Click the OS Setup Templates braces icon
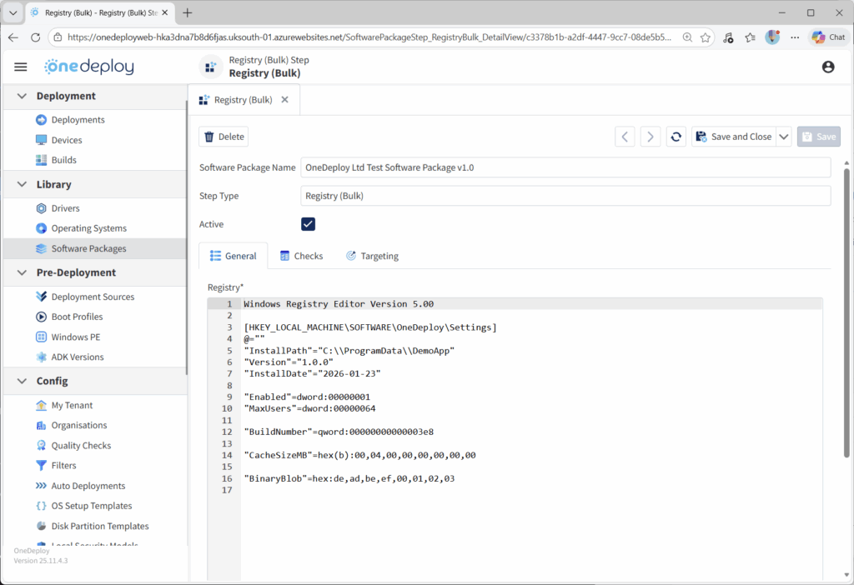854x585 pixels. (42, 506)
